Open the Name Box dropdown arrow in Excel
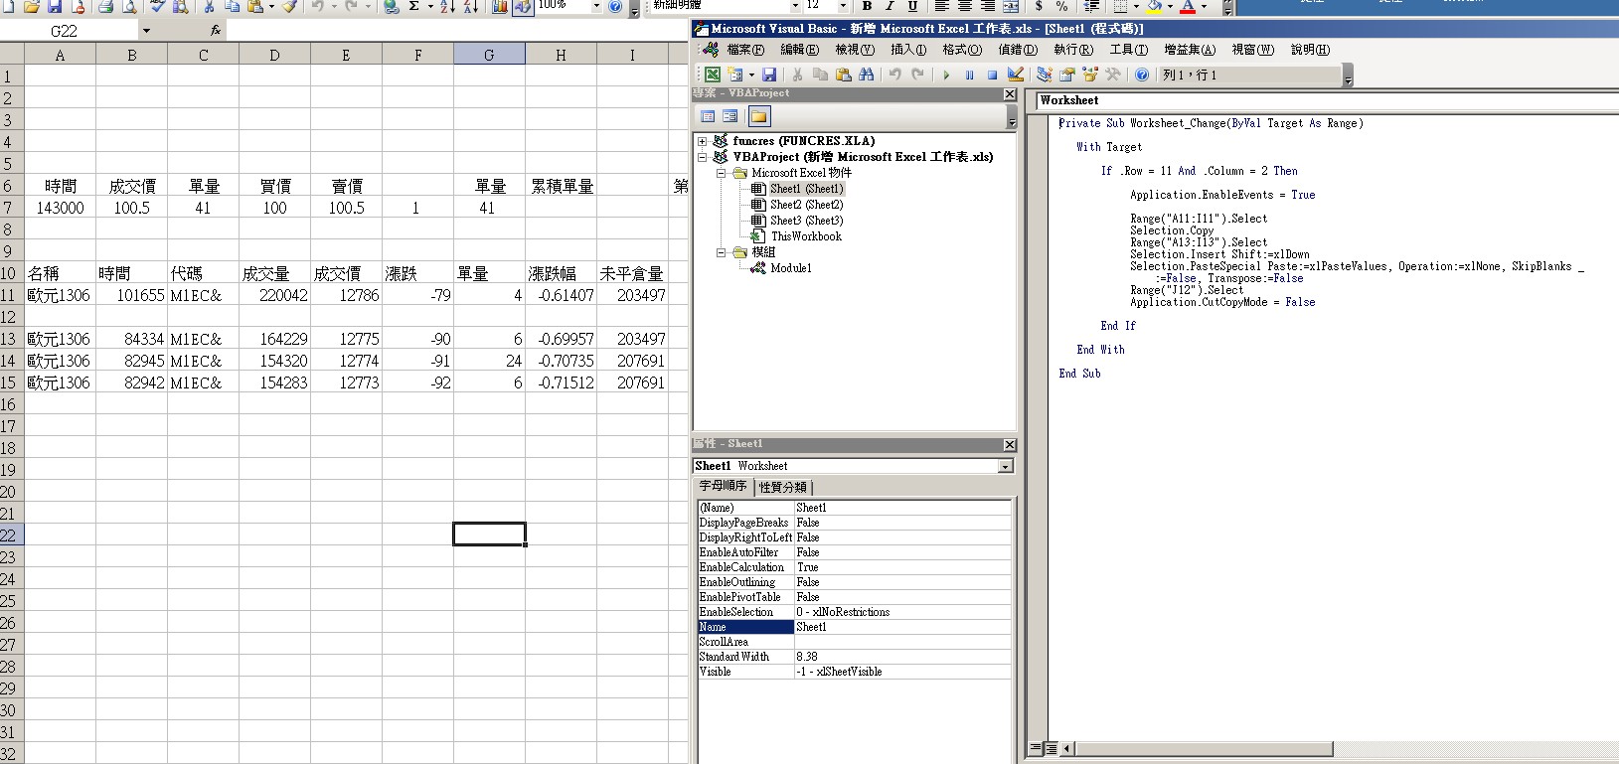 pos(146,31)
